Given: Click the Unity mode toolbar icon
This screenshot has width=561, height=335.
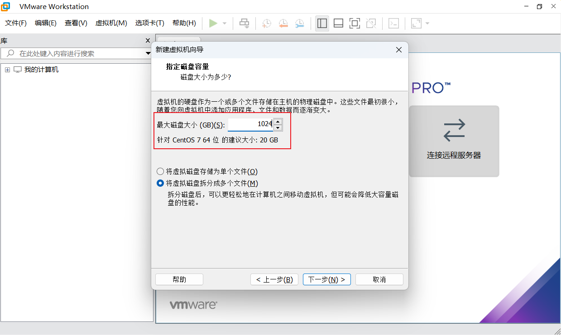Looking at the screenshot, I should 371,24.
